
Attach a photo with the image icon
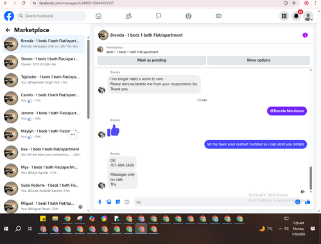tap(109, 202)
